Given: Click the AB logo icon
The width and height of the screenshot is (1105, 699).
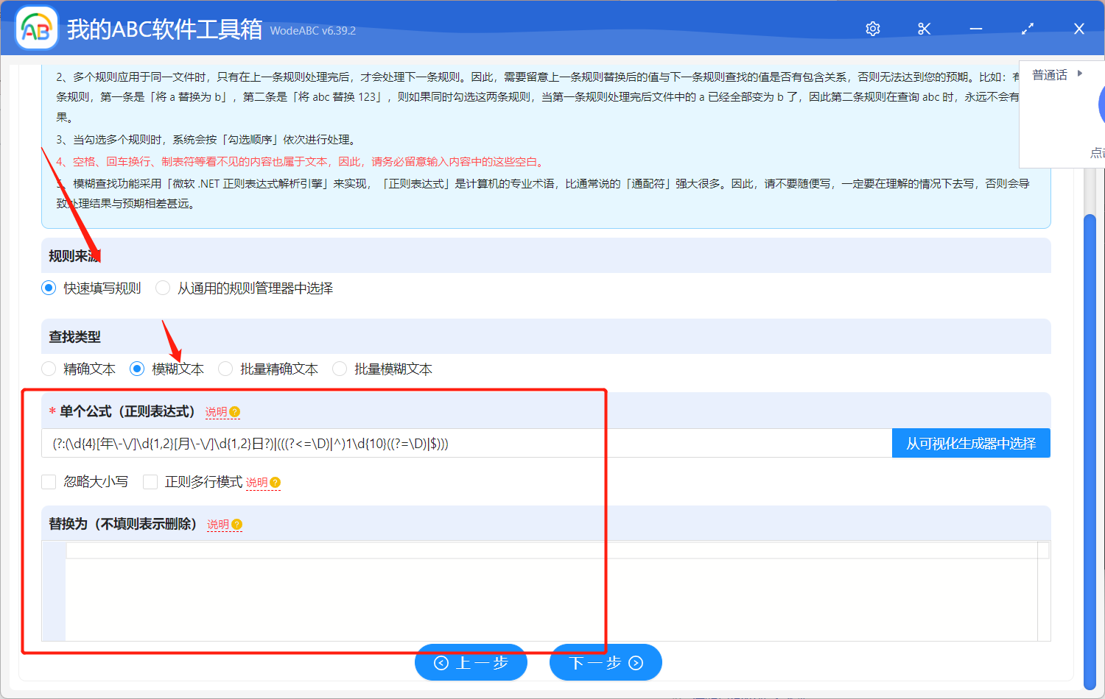Looking at the screenshot, I should 36,27.
